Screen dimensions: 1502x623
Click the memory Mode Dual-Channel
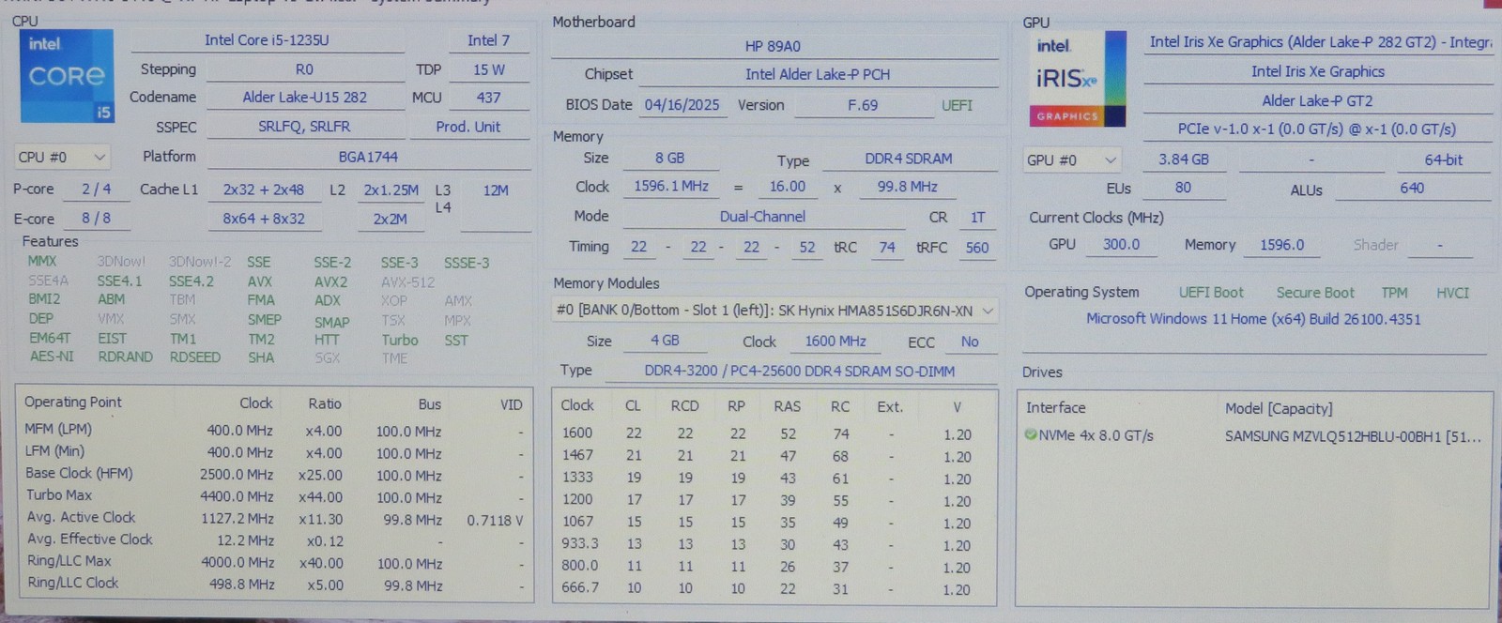pos(762,216)
